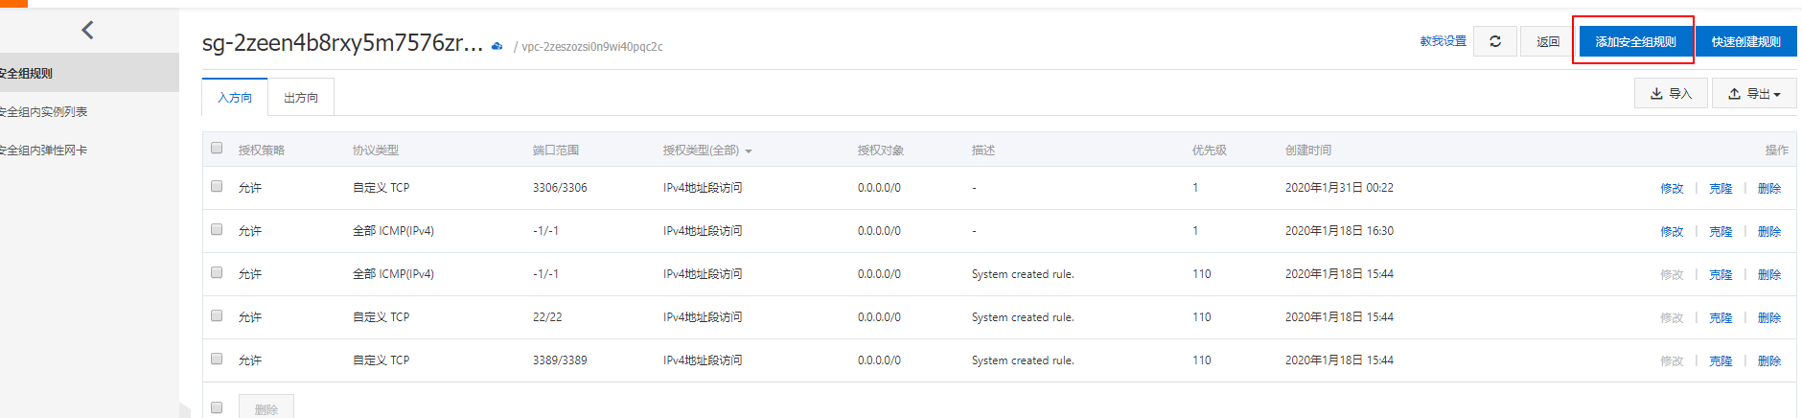The height and width of the screenshot is (418, 1802).
Task: Click port range cell 3389/3389
Action: tap(560, 360)
